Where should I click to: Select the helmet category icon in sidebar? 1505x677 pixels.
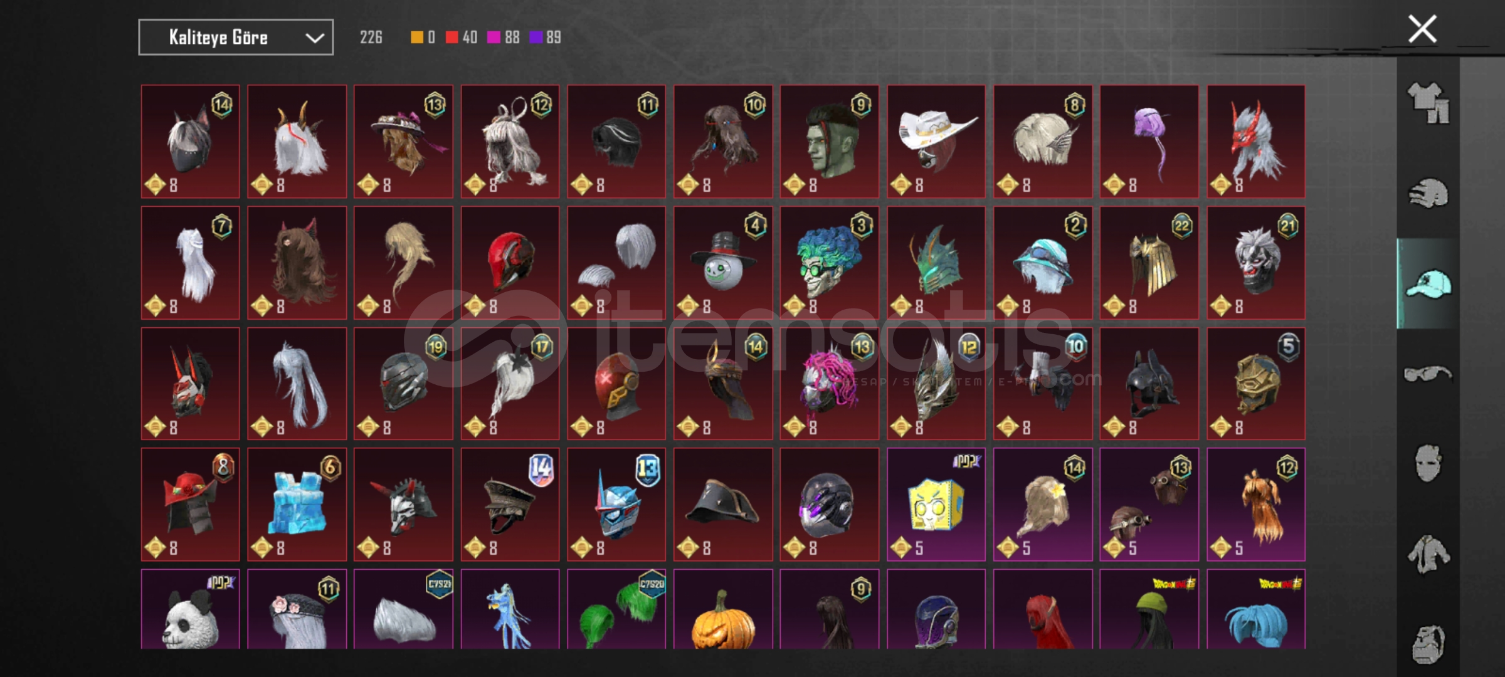(x=1428, y=192)
